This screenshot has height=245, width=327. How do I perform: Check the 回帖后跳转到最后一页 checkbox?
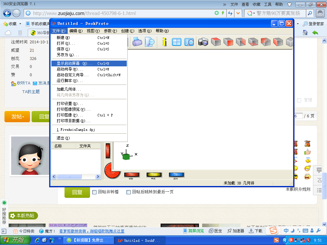pyautogui.click(x=128, y=192)
